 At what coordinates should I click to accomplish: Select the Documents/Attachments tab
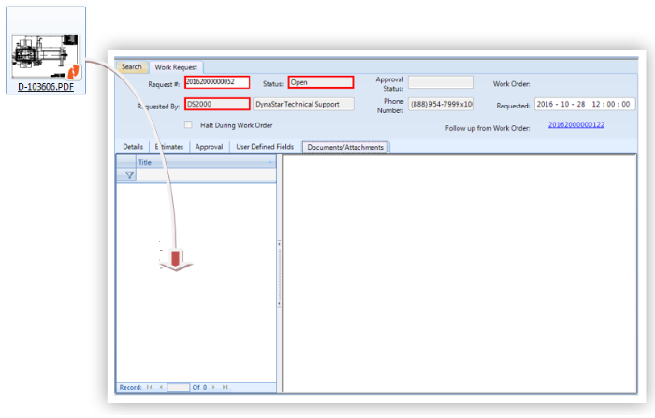pyautogui.click(x=345, y=147)
